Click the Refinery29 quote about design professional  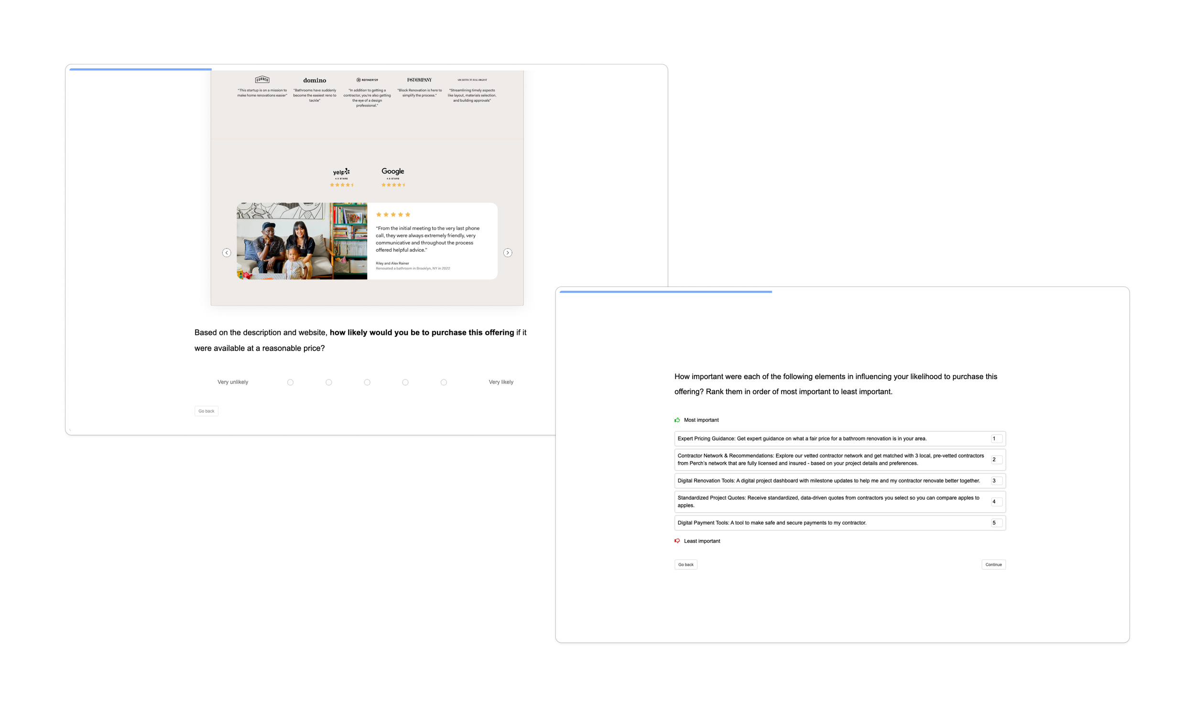point(367,98)
